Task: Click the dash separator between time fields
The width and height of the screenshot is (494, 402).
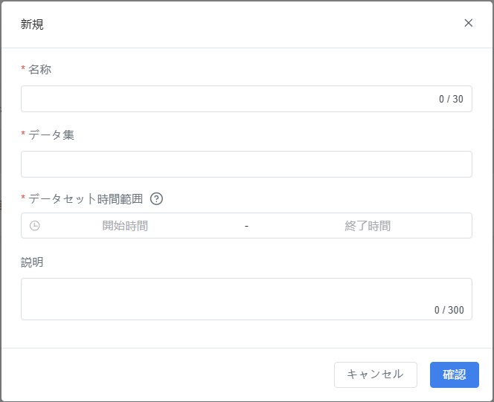Action: [x=246, y=226]
